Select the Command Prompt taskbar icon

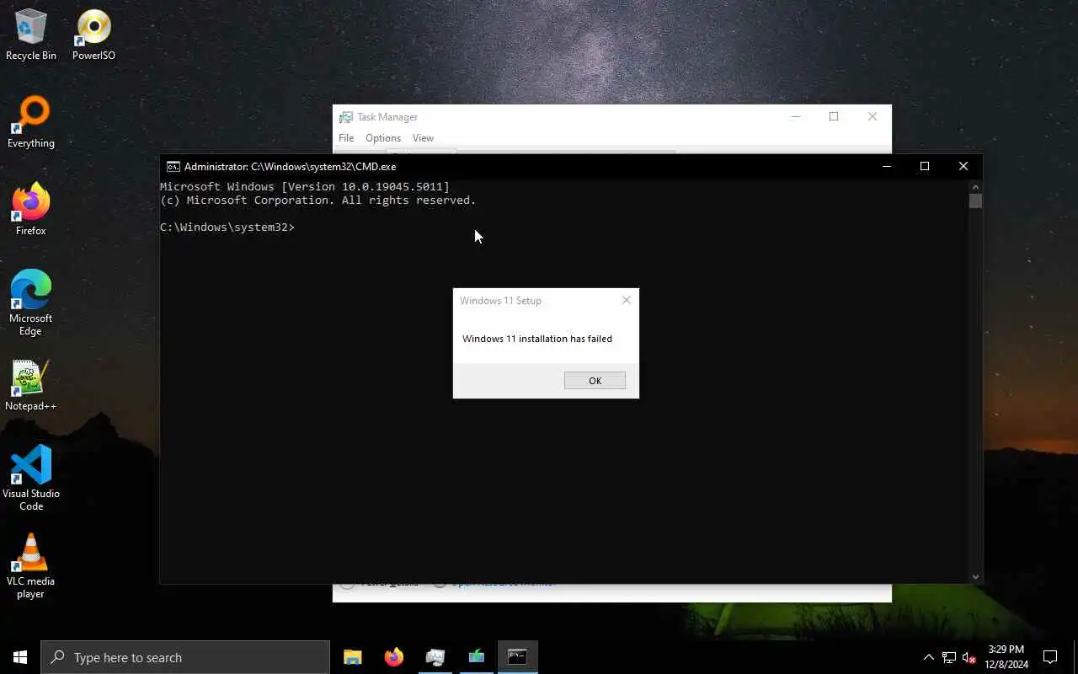pos(517,657)
